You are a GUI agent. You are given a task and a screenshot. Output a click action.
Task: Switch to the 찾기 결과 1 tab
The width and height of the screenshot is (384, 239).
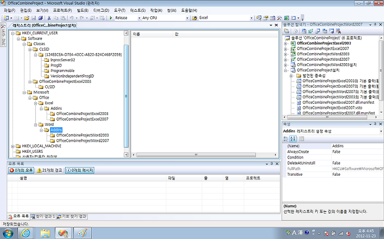[43, 217]
